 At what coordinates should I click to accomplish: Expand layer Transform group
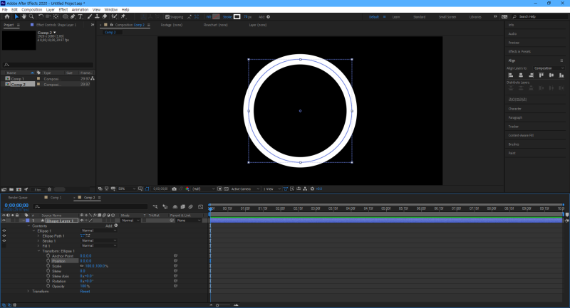[28, 292]
